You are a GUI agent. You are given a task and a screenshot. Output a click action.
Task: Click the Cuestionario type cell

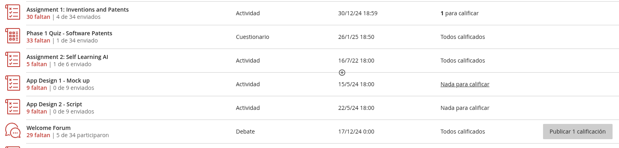(x=252, y=37)
